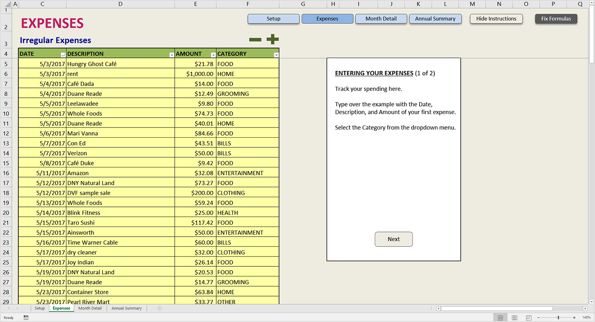Screen dimensions: 595x322
Task: Click the plus icon to add a row
Action: [272, 40]
